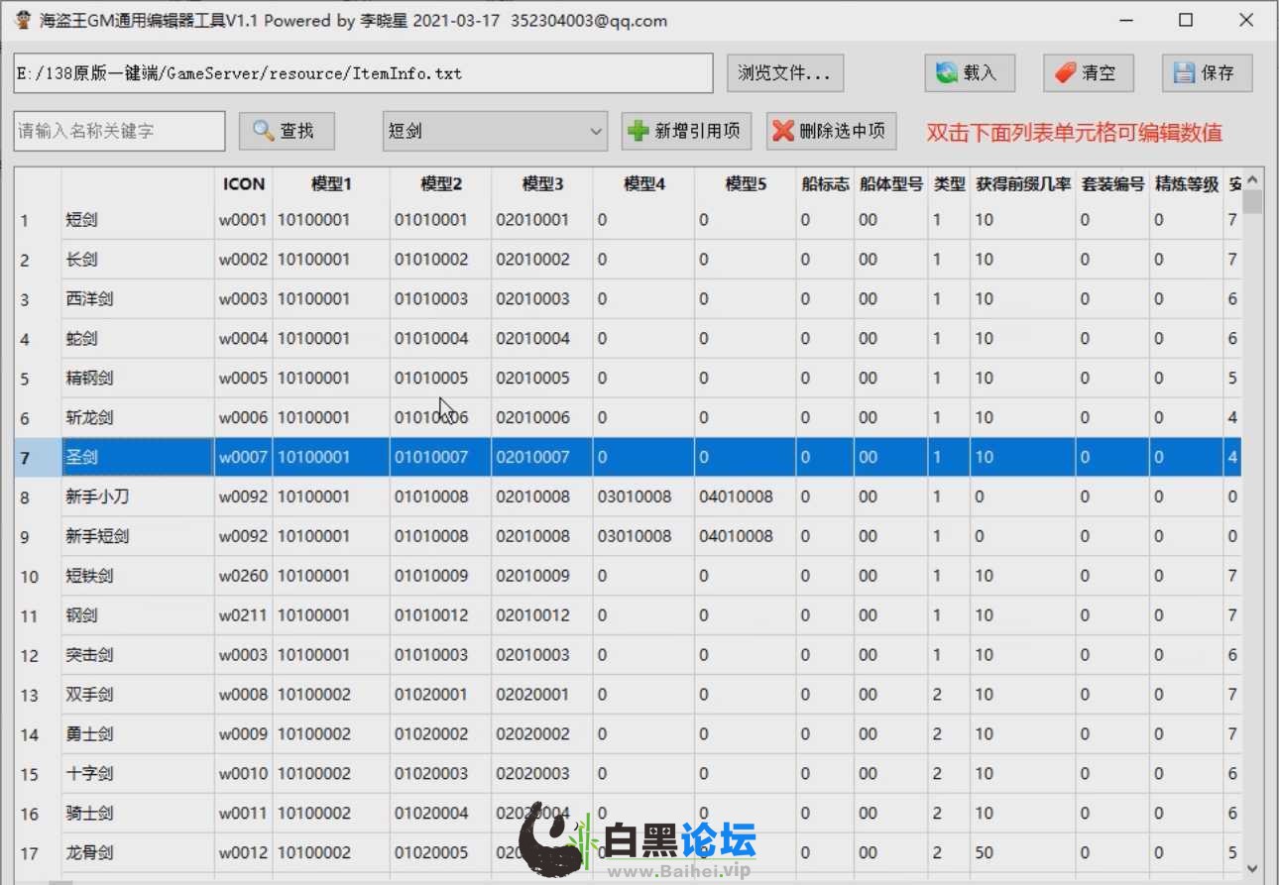Click the ItemInfo.txt file path field
Viewport: 1279px width, 885px height.
pos(363,73)
